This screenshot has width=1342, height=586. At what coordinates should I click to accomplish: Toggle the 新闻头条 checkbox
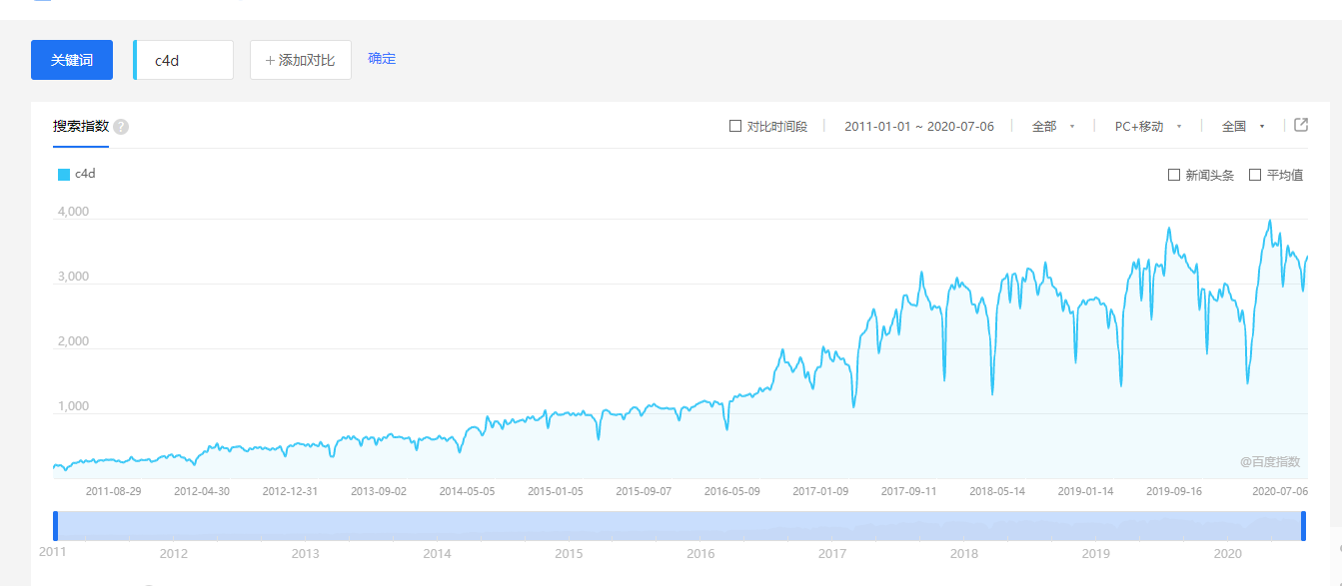tap(1174, 176)
